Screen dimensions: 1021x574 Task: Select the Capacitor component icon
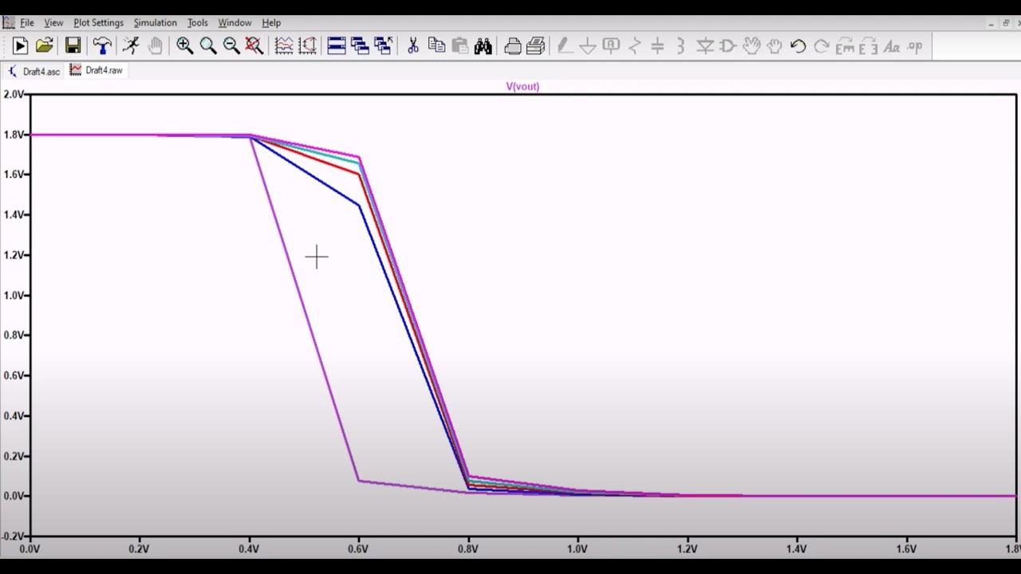point(658,46)
